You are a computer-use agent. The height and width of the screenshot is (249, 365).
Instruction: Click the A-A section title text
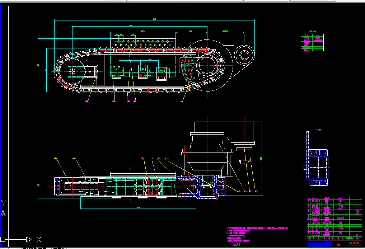pyautogui.click(x=318, y=130)
